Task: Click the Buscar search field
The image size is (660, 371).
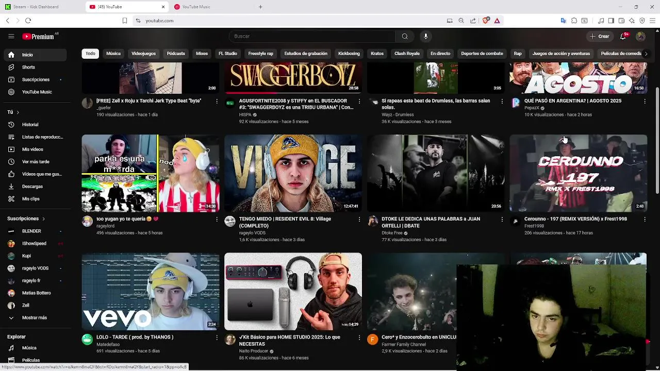Action: point(312,36)
